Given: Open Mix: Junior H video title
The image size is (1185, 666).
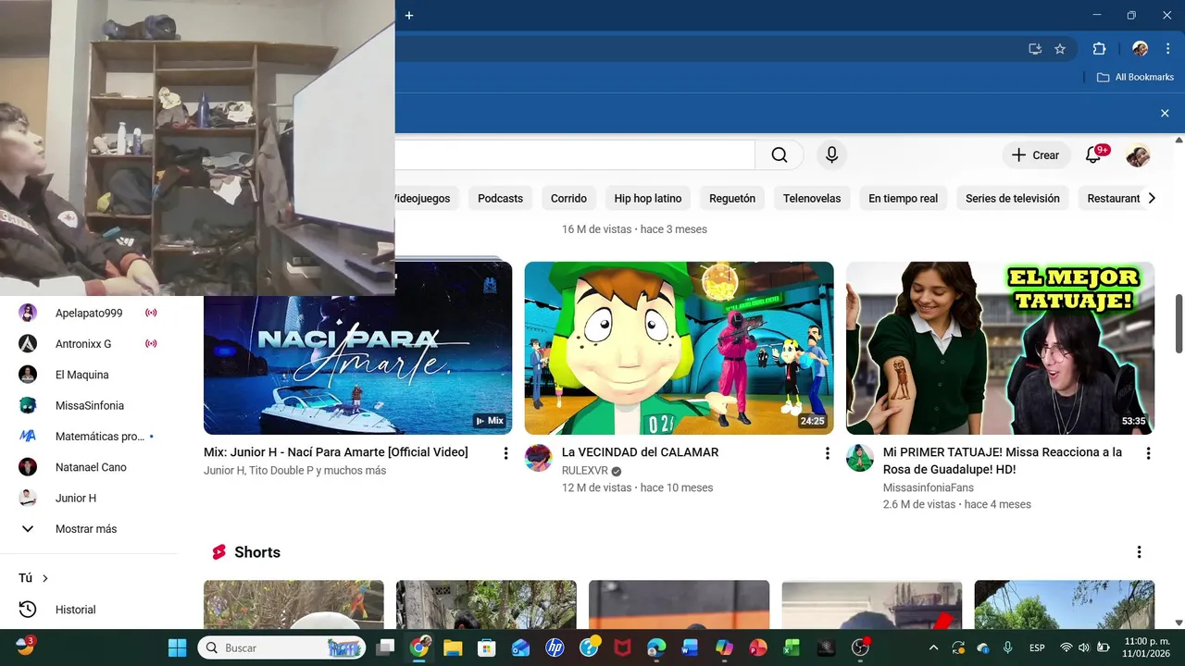Looking at the screenshot, I should (336, 452).
